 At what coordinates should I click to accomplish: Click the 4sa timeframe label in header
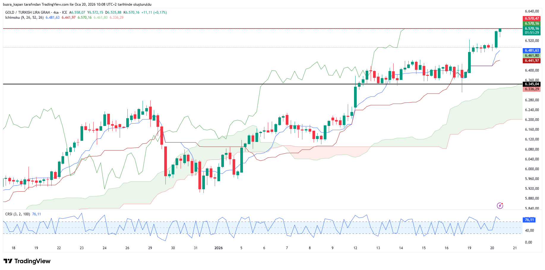click(x=56, y=12)
